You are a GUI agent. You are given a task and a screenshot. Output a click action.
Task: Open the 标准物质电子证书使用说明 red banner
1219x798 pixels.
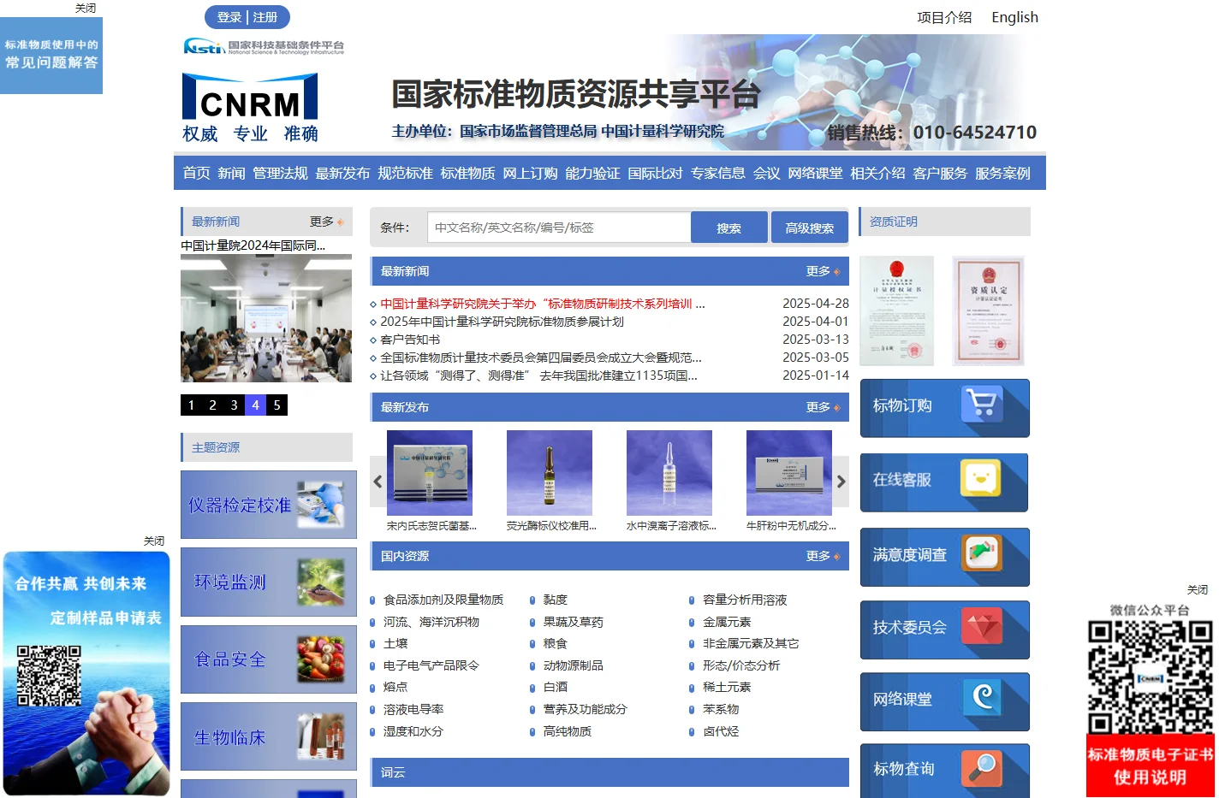[x=1151, y=765]
